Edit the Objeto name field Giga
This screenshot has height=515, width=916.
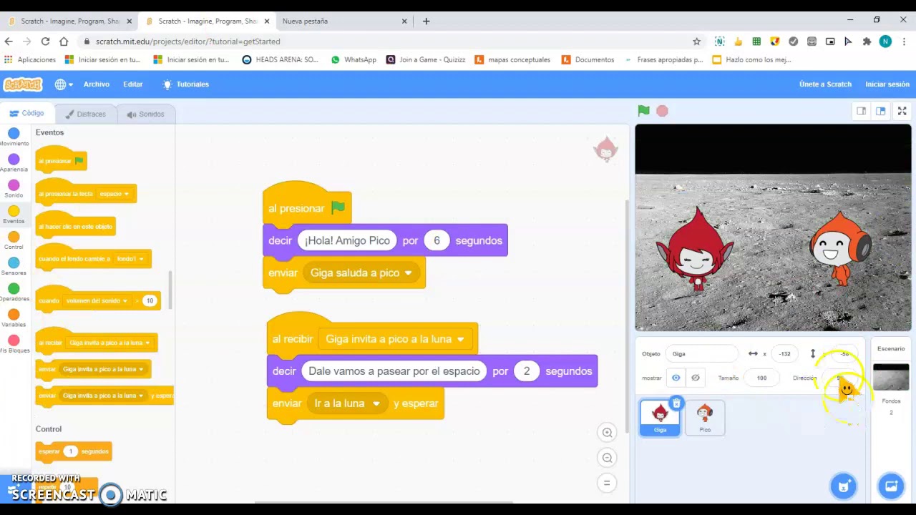pos(702,353)
